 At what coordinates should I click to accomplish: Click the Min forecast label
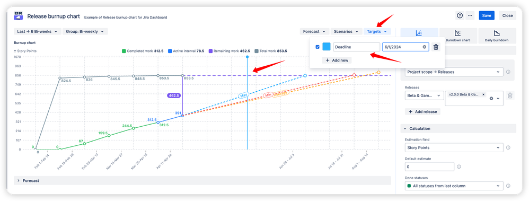[268, 95]
